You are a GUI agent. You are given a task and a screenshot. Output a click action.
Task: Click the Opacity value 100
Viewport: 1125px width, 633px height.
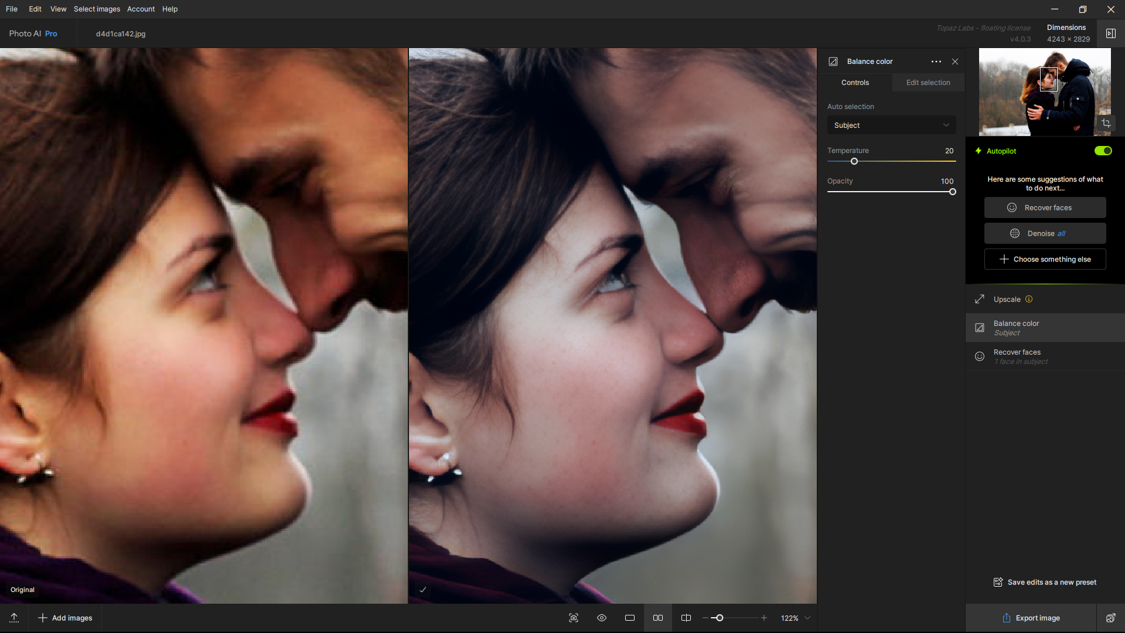coord(947,181)
